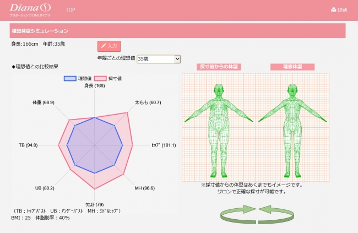Image resolution: width=358 pixels, height=233 pixels.
Task: Click the ヒップ (101.1) chart label
Action: 163,145
